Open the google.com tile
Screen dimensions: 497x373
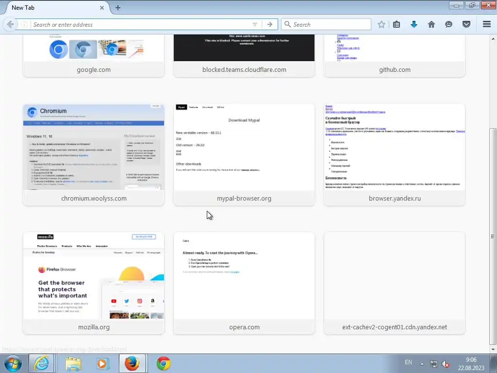(x=94, y=55)
